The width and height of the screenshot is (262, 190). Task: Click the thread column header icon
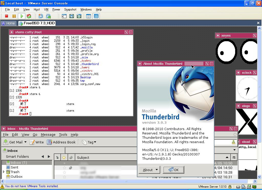point(57,157)
